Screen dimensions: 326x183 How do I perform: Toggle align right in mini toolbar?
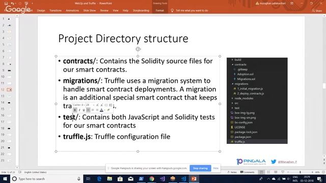point(97,110)
